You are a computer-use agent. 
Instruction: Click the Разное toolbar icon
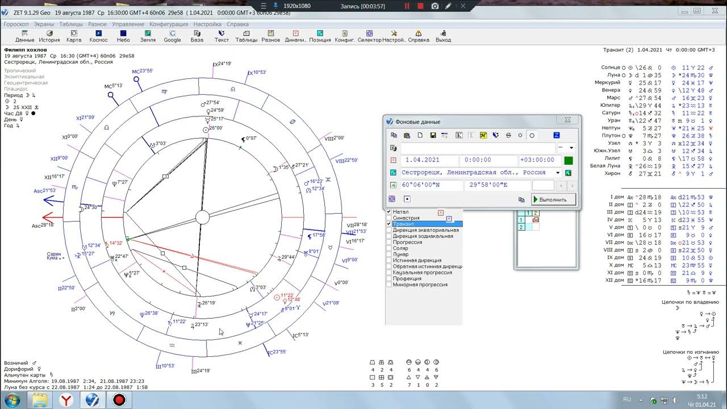pyautogui.click(x=271, y=36)
